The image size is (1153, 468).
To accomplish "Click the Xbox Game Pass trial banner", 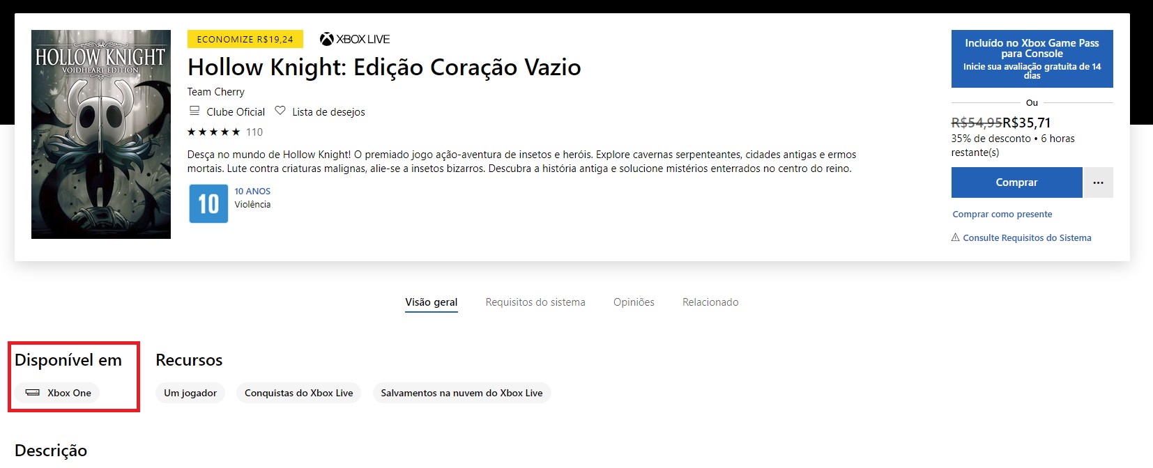I will [x=1032, y=58].
